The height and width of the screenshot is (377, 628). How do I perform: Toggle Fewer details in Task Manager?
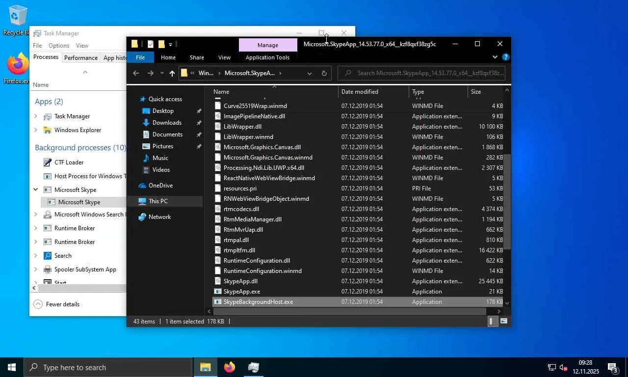56,304
